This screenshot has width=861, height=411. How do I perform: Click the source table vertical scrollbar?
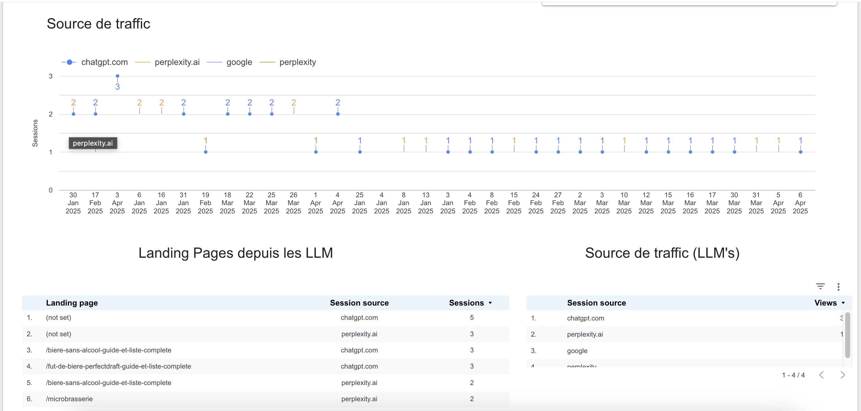pyautogui.click(x=847, y=335)
